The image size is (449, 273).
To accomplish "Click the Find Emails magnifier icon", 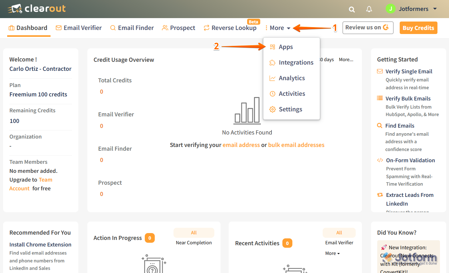I will click(380, 125).
